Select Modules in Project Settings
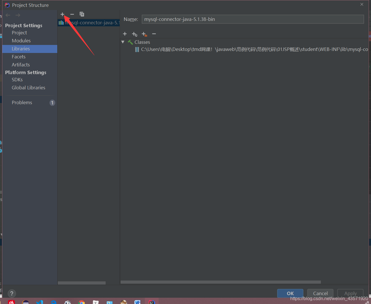This screenshot has width=371, height=304. pos(21,41)
